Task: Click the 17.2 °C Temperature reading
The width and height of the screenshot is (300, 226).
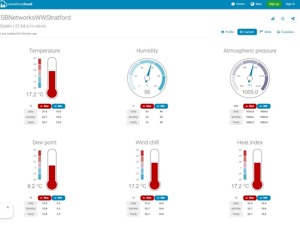Action: pyautogui.click(x=35, y=94)
